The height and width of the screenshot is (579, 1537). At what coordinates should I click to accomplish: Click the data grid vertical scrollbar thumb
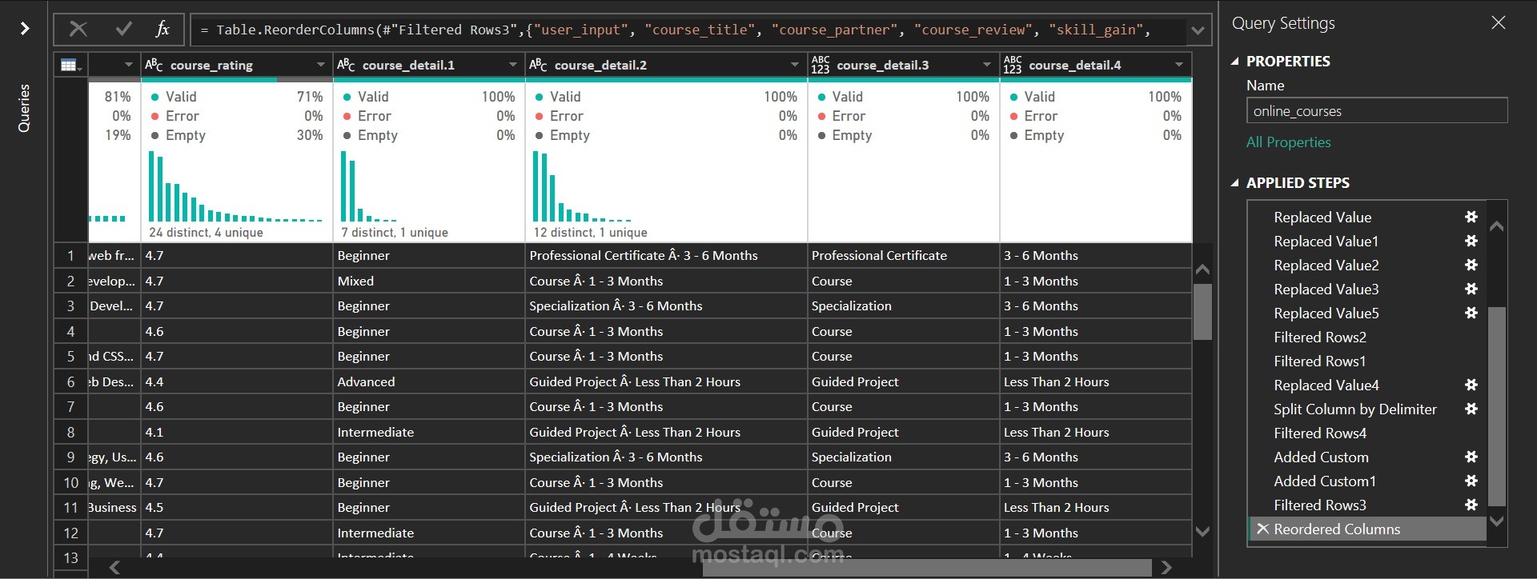[x=1202, y=312]
